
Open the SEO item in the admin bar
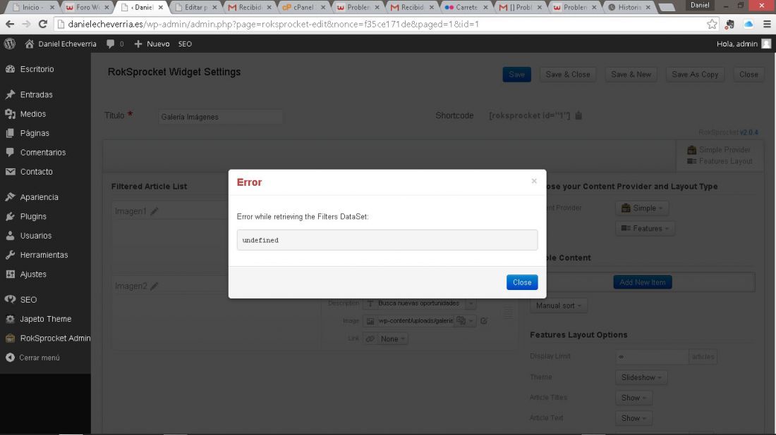(x=185, y=44)
